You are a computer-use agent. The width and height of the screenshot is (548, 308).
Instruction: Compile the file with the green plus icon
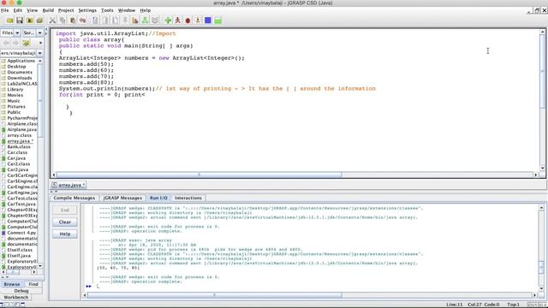pyautogui.click(x=168, y=21)
